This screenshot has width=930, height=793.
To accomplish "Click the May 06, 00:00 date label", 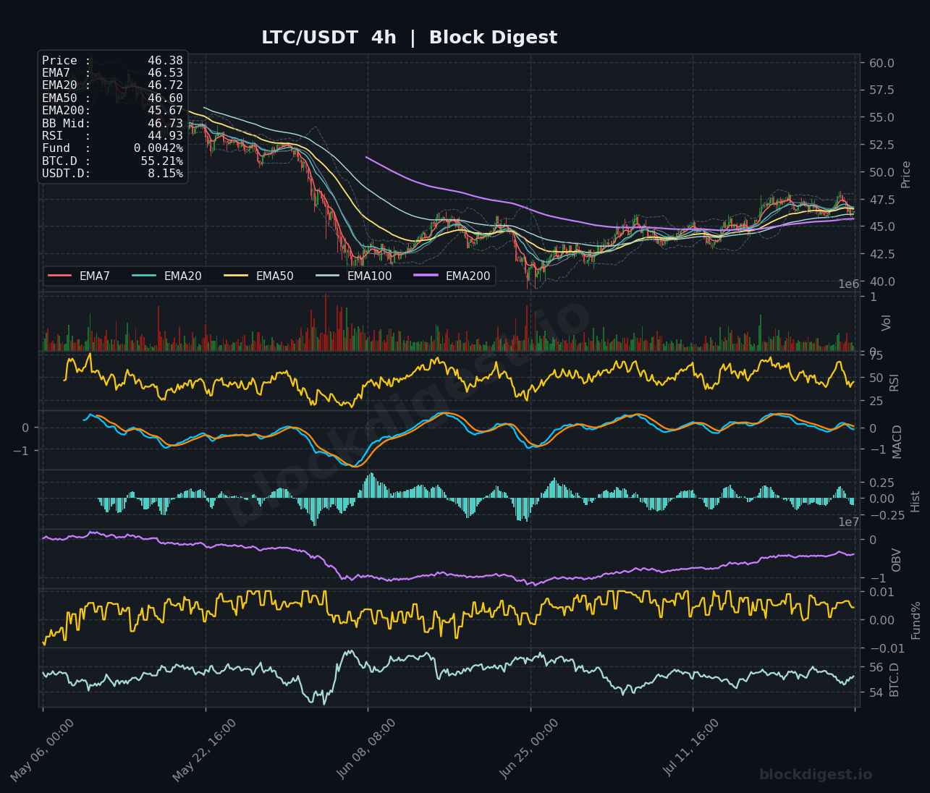I will point(42,750).
